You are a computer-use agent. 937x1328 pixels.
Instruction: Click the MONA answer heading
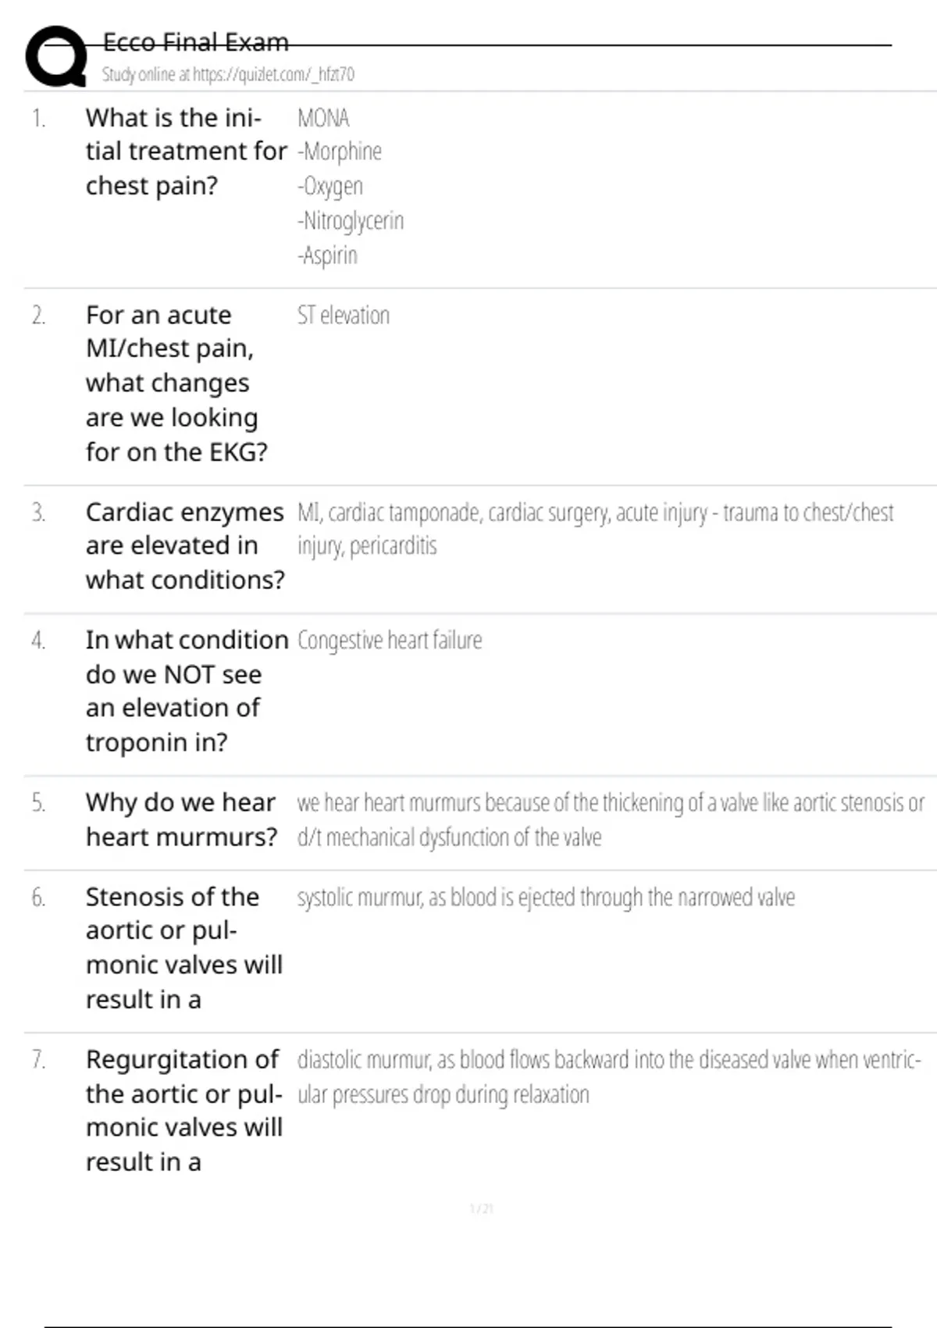(x=323, y=118)
